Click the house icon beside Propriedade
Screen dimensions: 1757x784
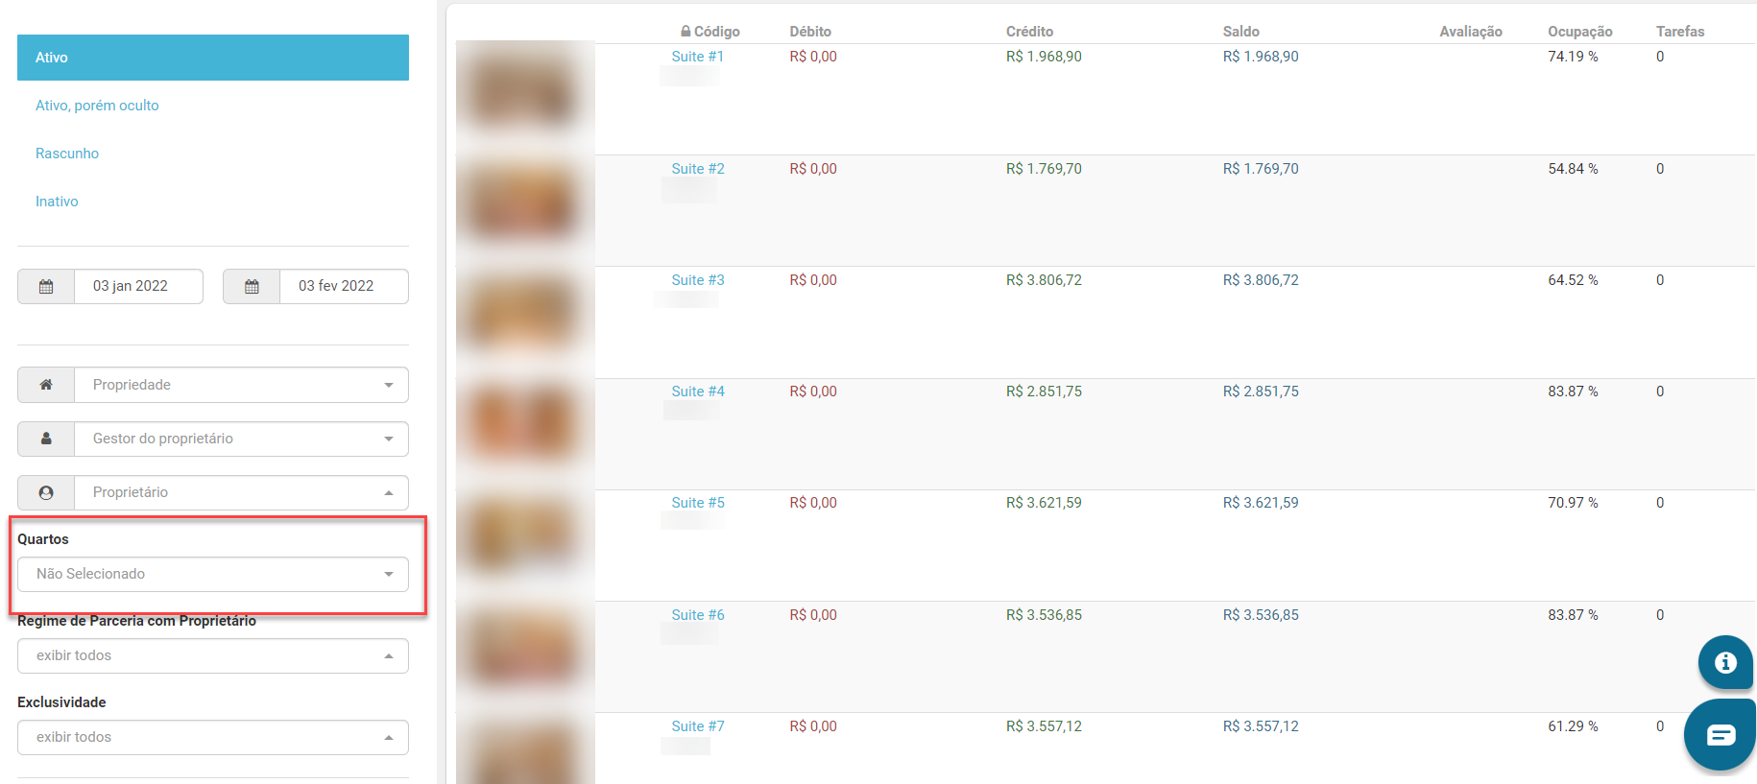pos(46,385)
